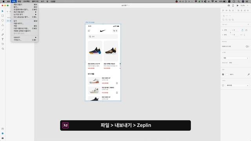
Task: Open the grid layout type dropdown
Action: (237, 85)
